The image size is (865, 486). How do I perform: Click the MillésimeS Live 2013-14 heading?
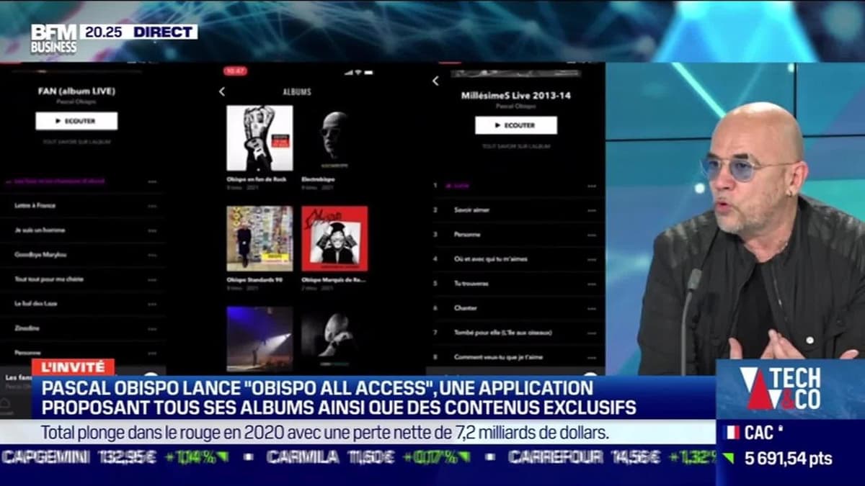pos(515,95)
